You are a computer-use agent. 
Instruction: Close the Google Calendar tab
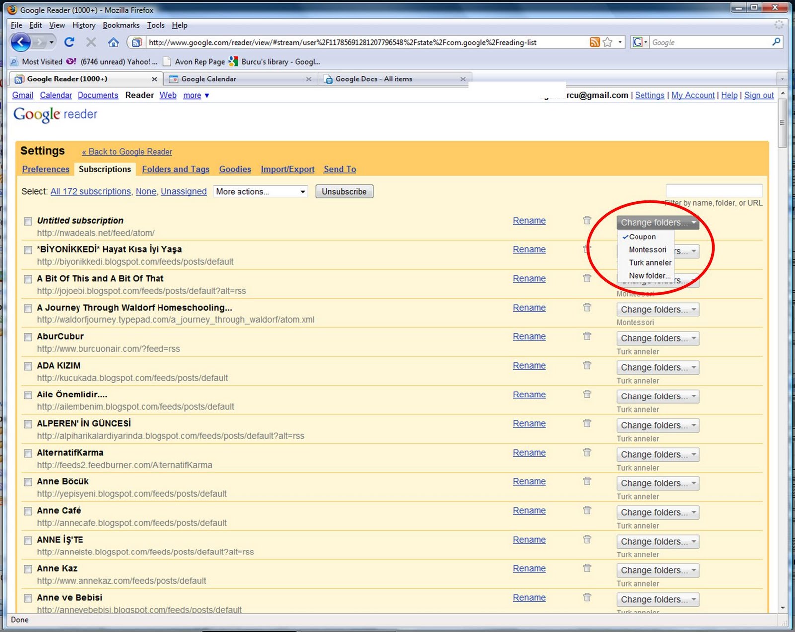click(309, 79)
